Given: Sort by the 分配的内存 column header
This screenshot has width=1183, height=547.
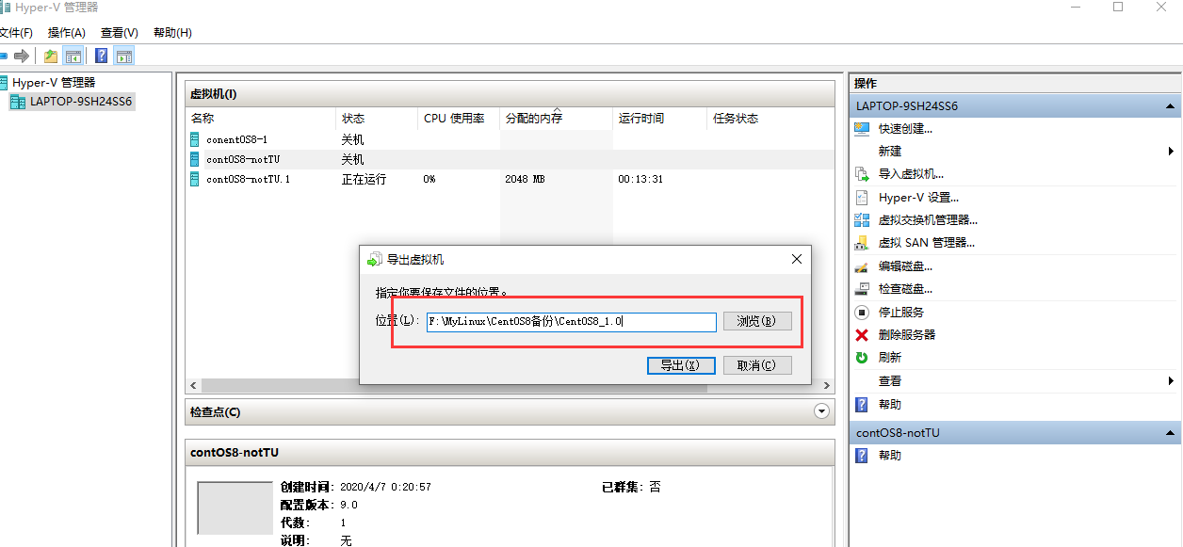Looking at the screenshot, I should click(556, 119).
